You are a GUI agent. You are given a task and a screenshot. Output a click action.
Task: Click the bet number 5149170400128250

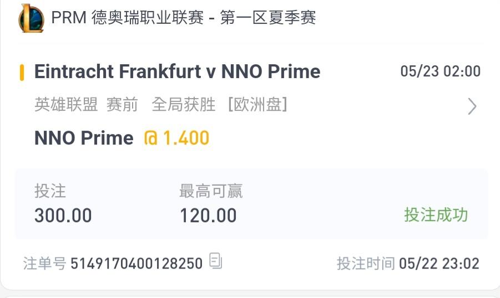137,264
